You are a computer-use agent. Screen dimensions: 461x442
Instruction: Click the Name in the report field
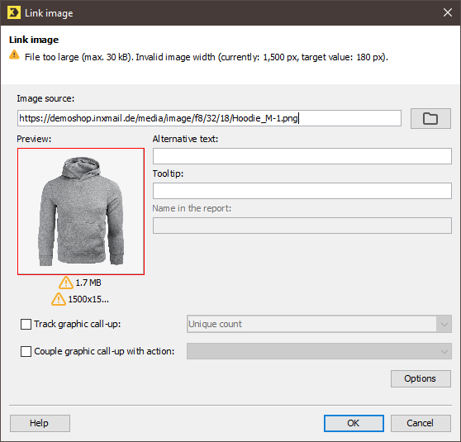[x=302, y=226]
